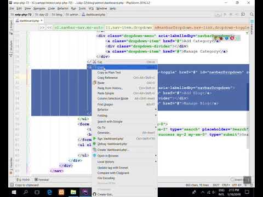Open the VCS menu

[x=91, y=8]
